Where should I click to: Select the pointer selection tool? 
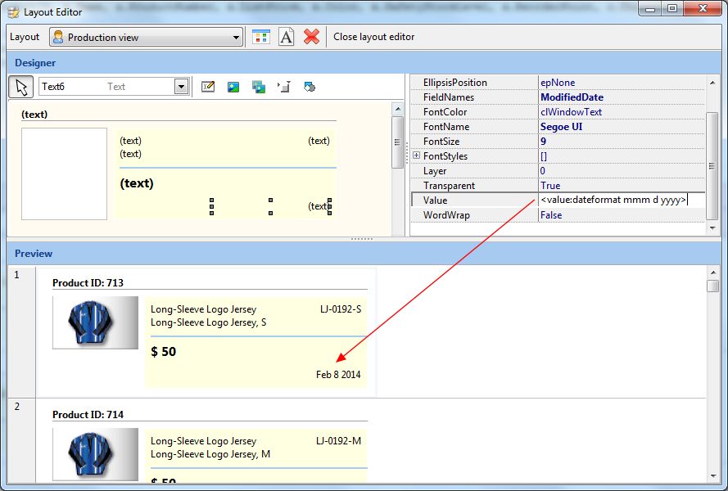(x=22, y=87)
